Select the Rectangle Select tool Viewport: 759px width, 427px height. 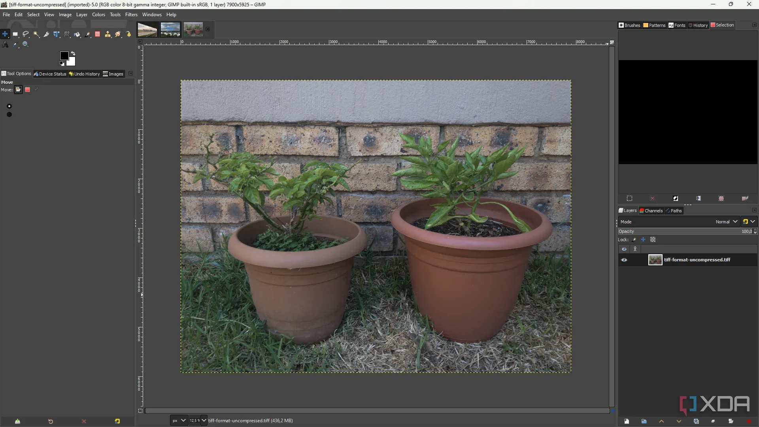point(15,34)
